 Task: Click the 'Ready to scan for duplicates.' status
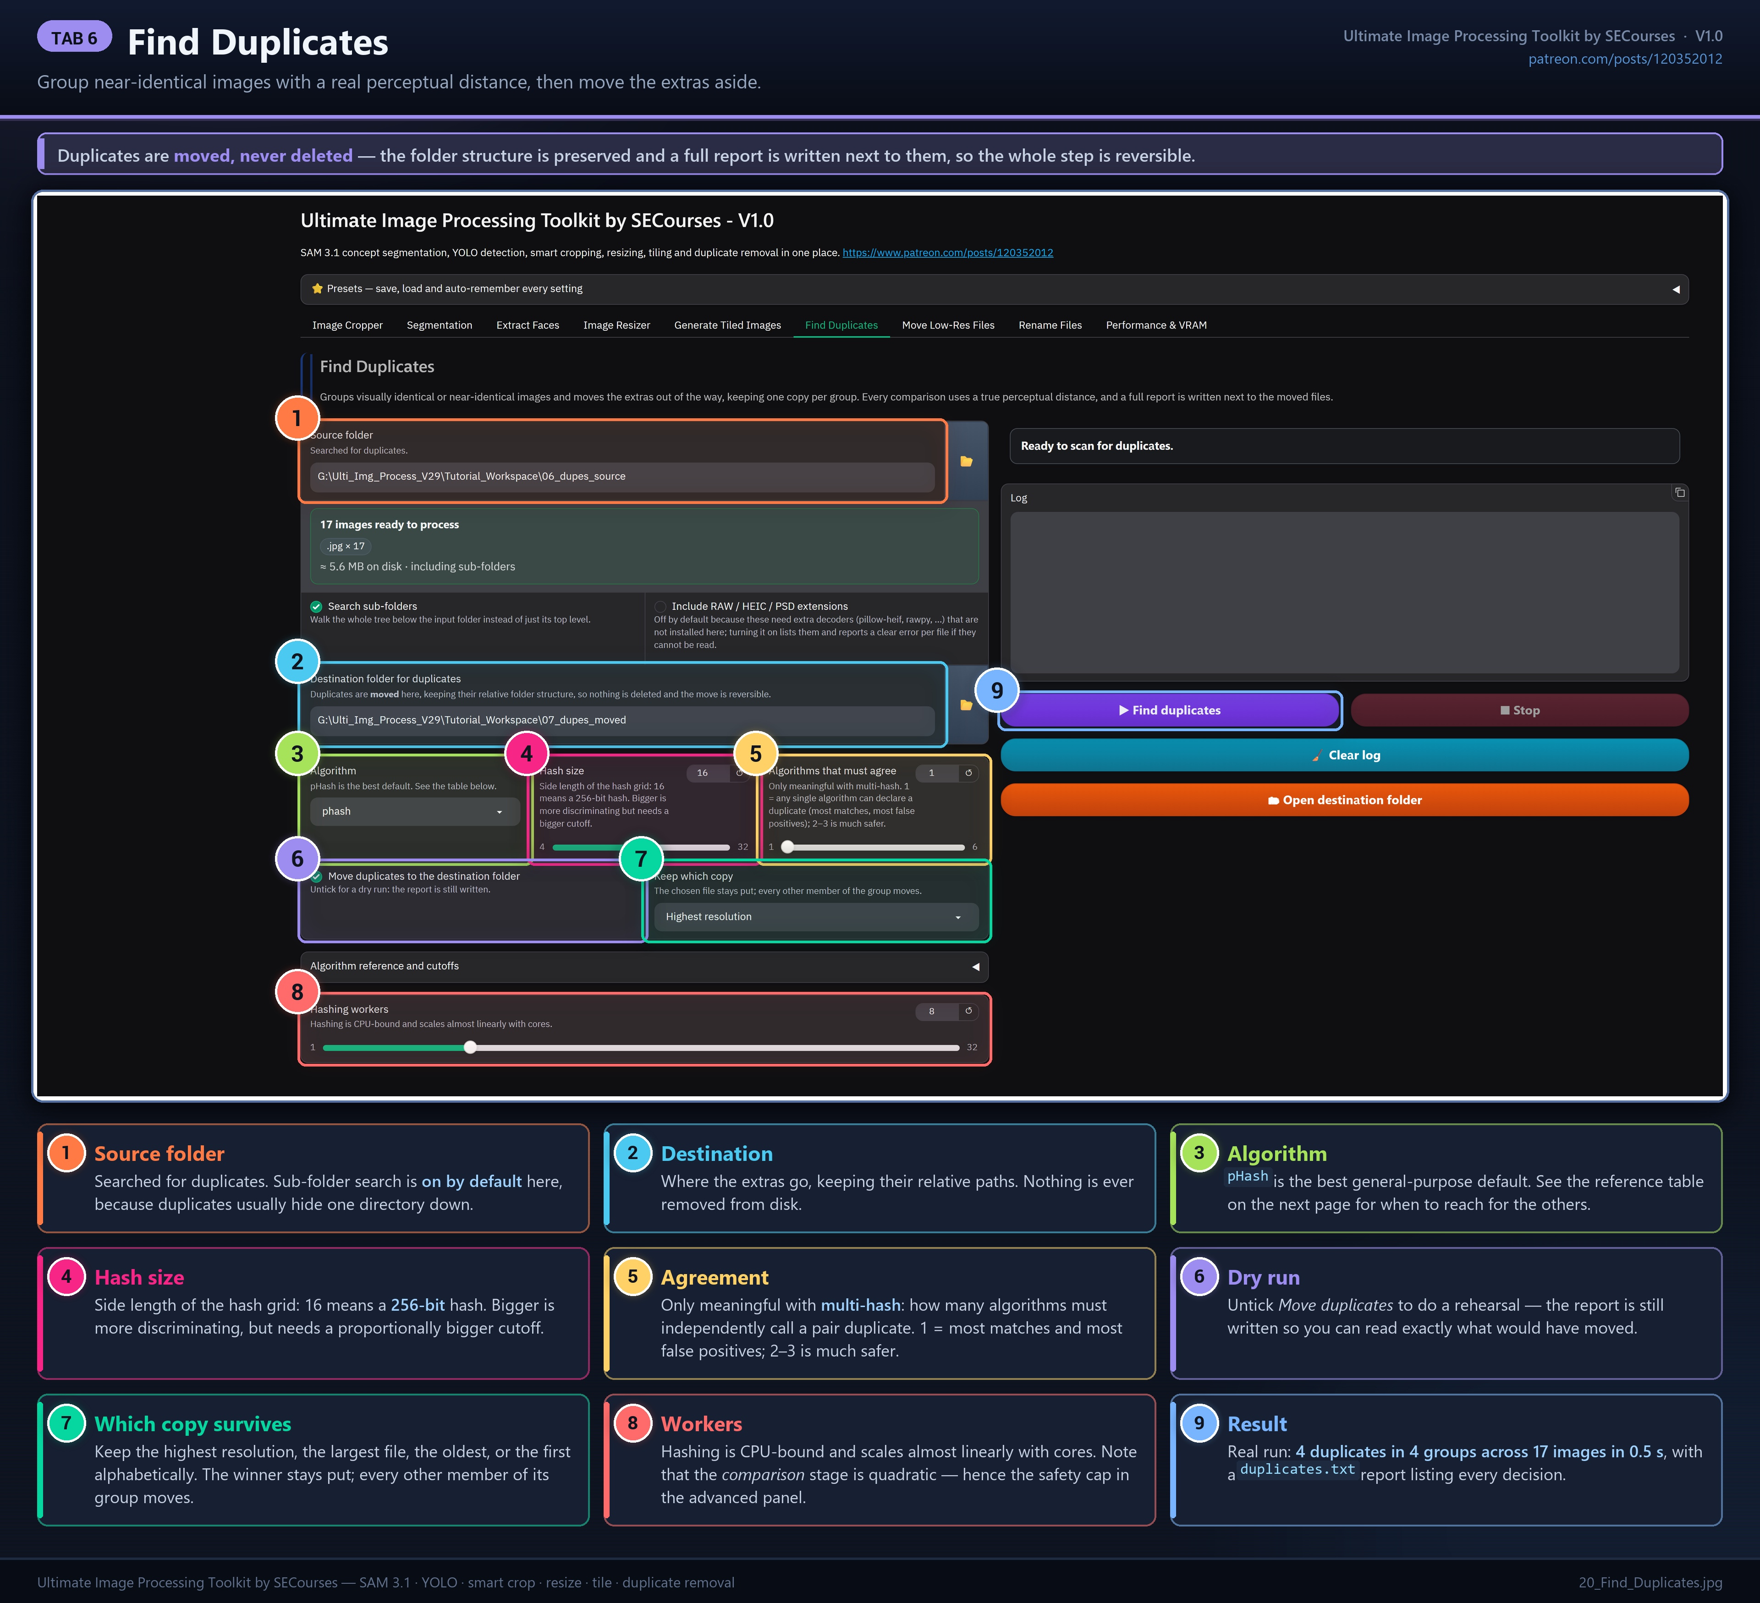pyautogui.click(x=1096, y=446)
